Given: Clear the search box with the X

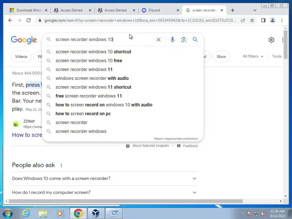Looking at the screenshot, I should 159,39.
